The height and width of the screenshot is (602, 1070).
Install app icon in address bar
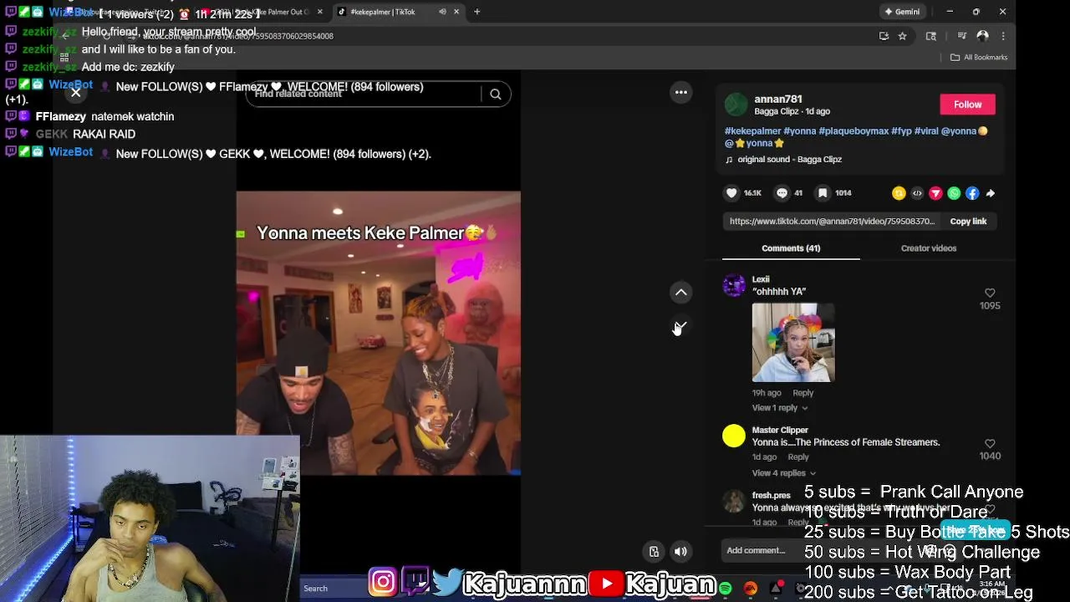tap(884, 36)
